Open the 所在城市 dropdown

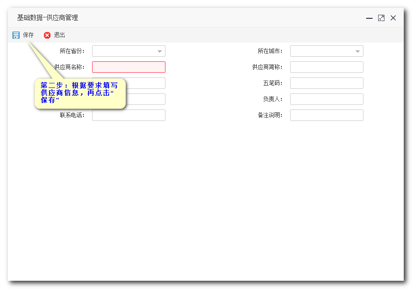327,51
